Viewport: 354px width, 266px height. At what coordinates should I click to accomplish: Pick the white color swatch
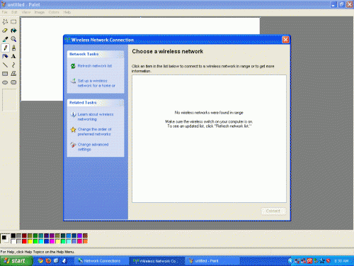tap(13, 241)
